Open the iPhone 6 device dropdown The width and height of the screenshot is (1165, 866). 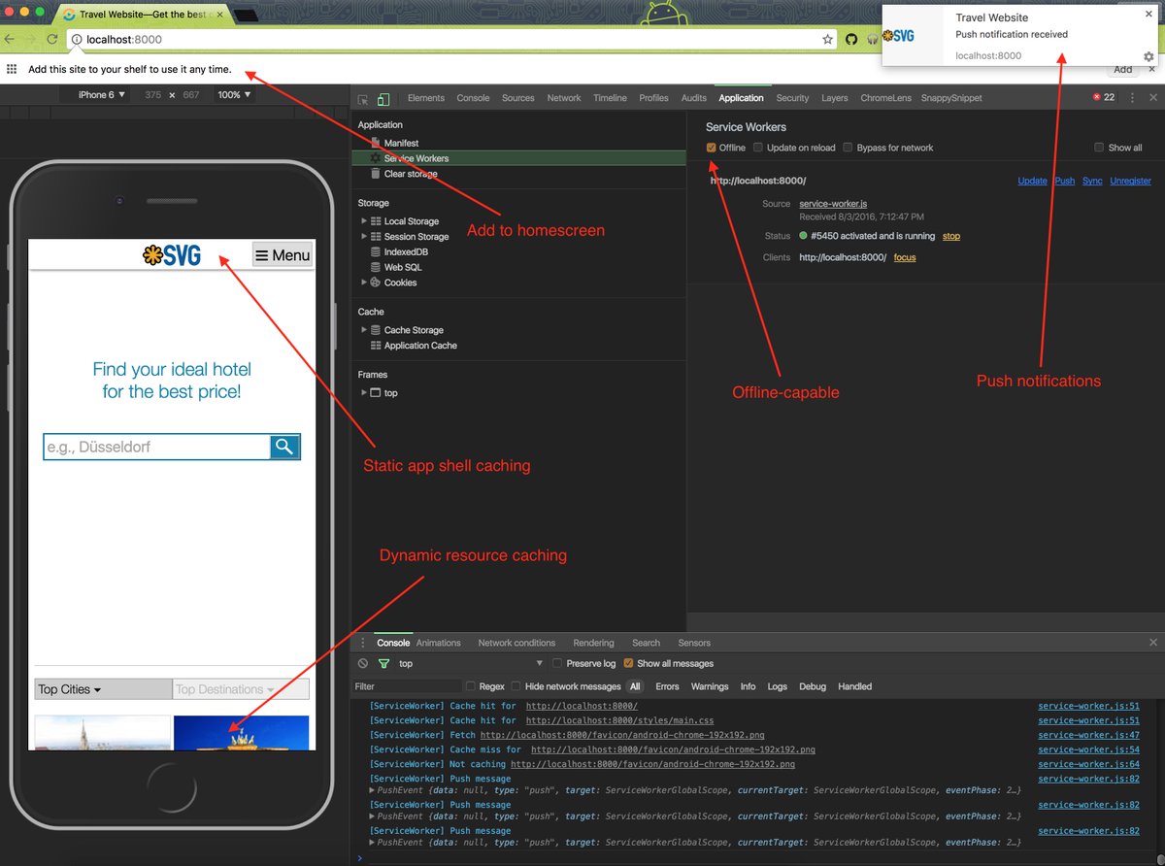[x=102, y=95]
